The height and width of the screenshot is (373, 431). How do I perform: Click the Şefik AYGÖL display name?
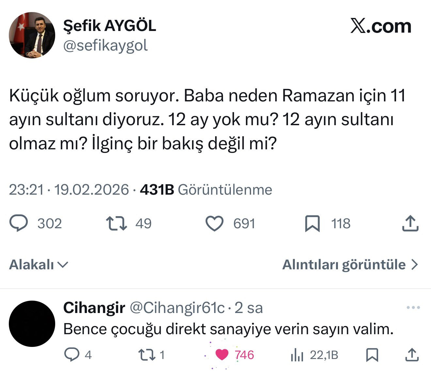click(110, 25)
